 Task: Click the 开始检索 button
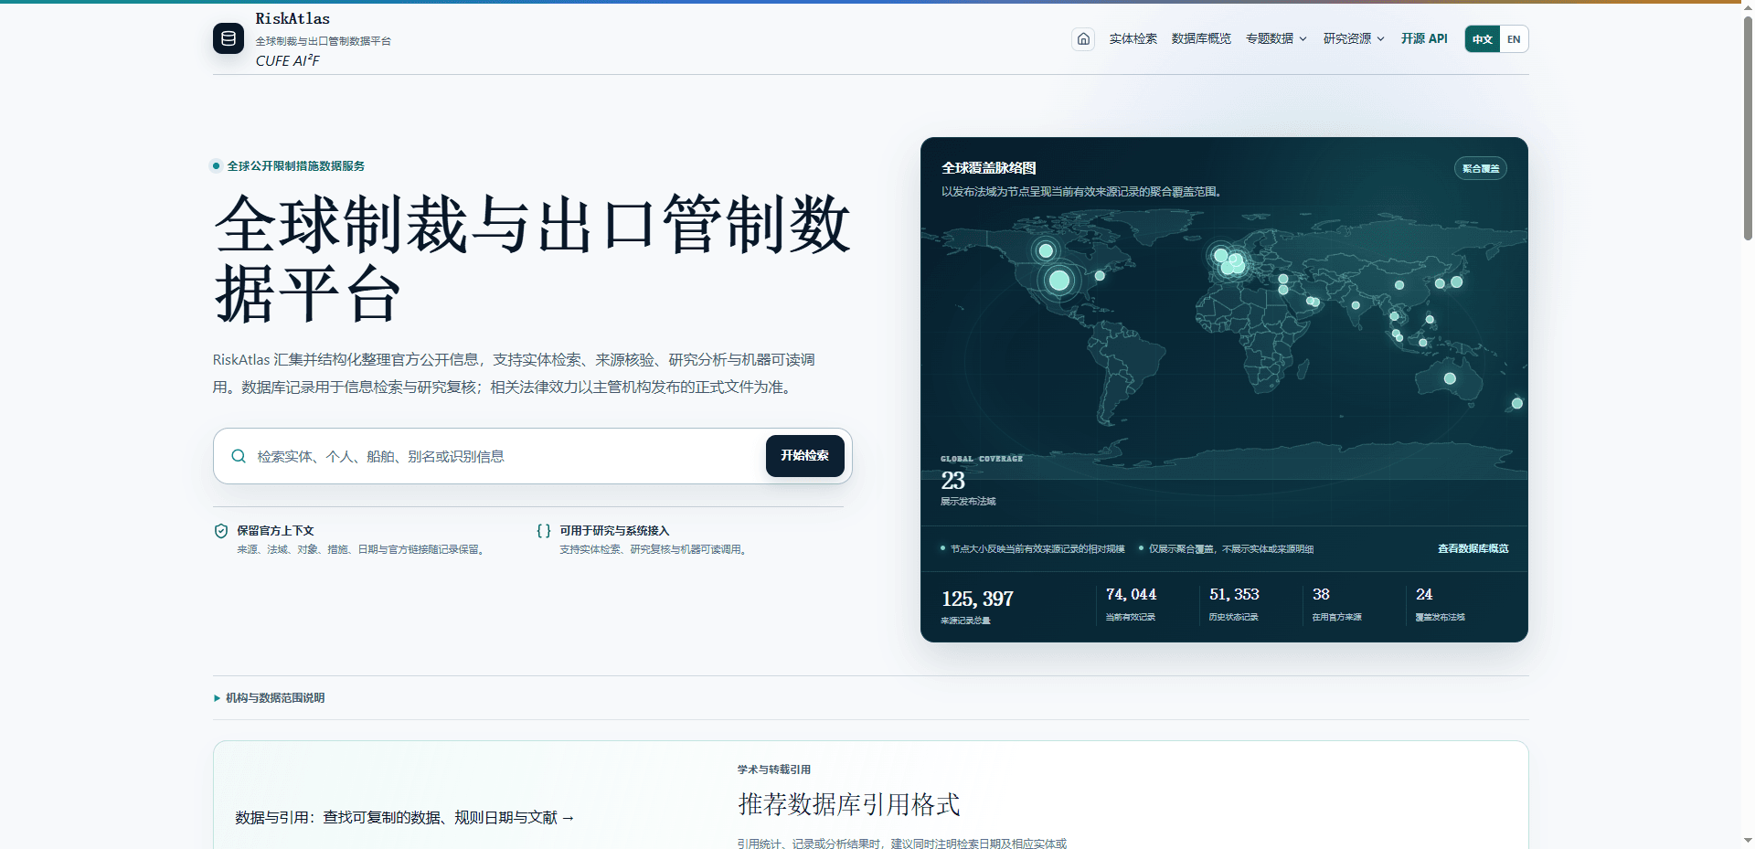point(804,456)
